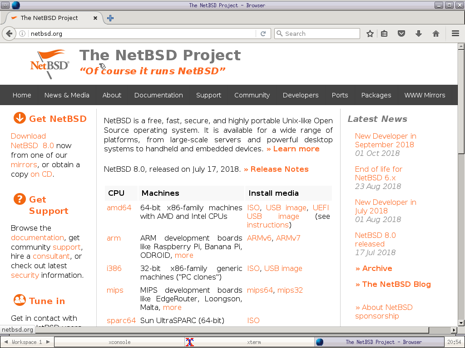Focus the browser Search field
Image resolution: width=465 pixels, height=348 pixels.
point(317,34)
